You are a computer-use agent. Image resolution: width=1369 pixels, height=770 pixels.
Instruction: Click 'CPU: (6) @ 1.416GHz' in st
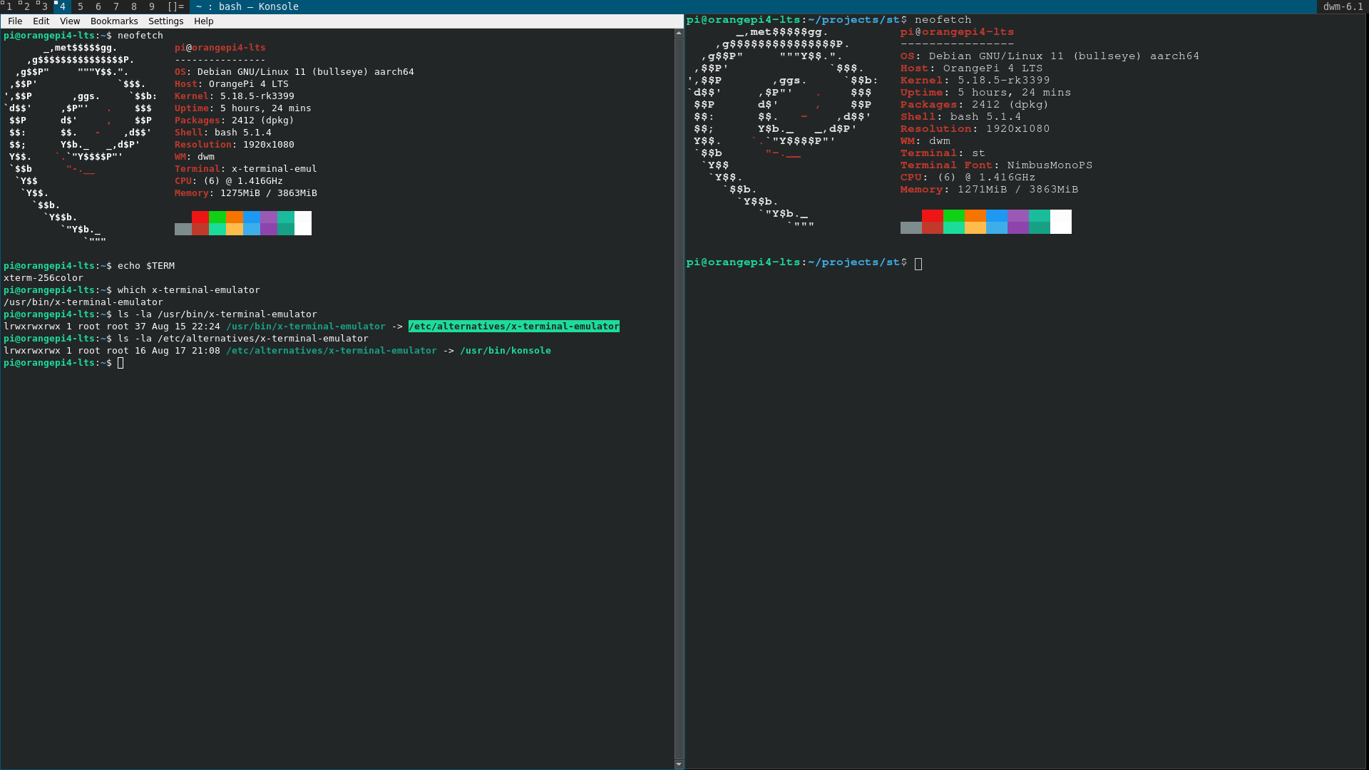point(968,178)
